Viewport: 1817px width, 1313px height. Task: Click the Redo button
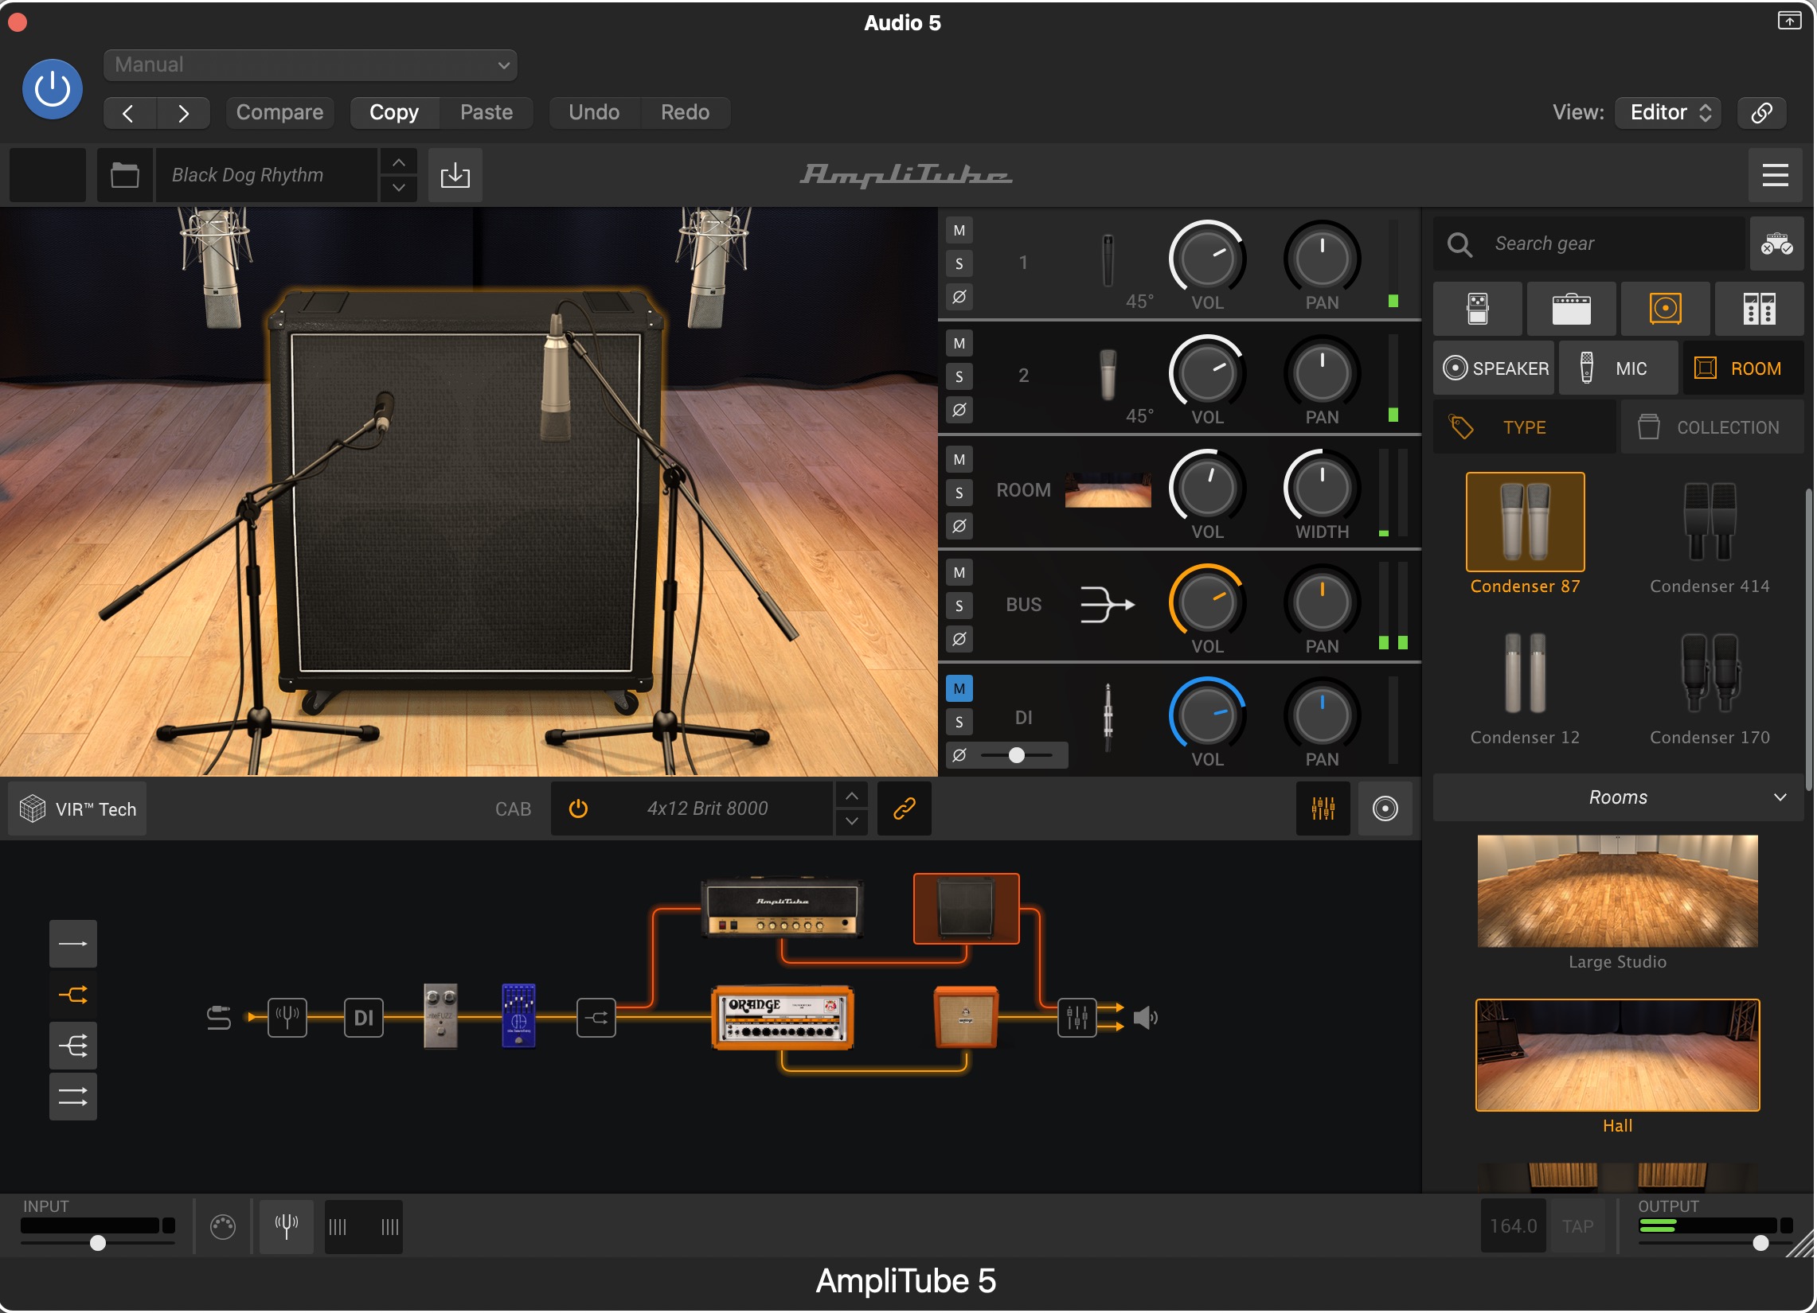pyautogui.click(x=685, y=113)
